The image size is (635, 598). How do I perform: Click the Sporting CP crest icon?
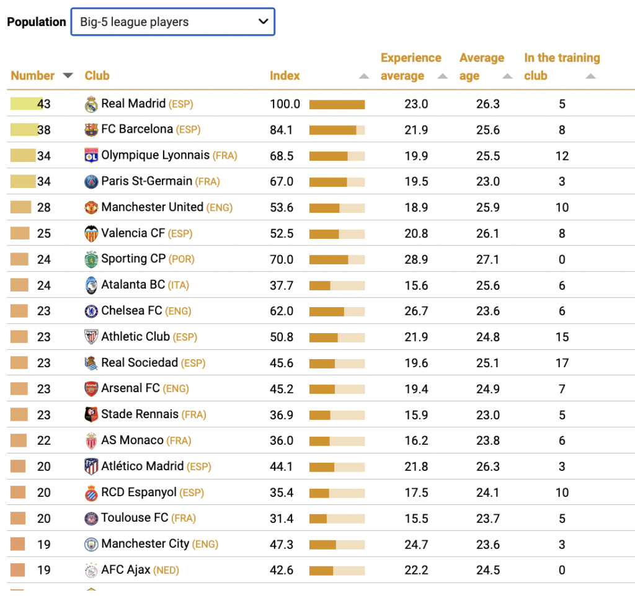(x=91, y=259)
